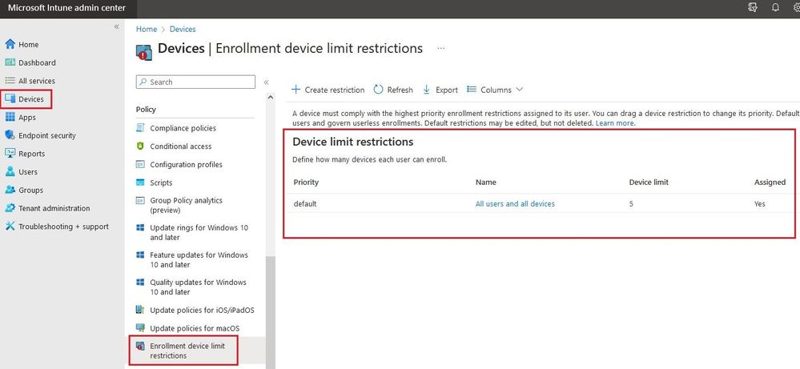800x369 pixels.
Task: Open the Learn more link
Action: 615,122
